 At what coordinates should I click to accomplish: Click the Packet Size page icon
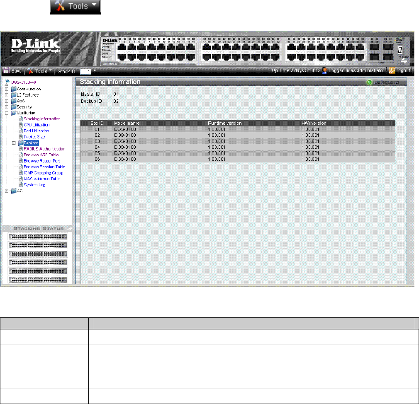click(x=21, y=137)
